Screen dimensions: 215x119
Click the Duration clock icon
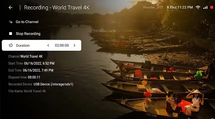coord(11,45)
